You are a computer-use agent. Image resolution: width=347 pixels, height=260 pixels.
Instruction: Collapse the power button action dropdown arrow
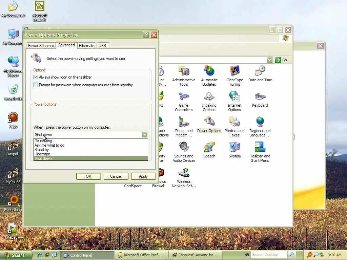(145, 134)
